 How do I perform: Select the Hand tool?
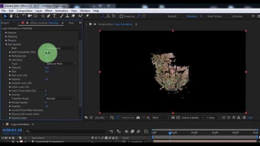coord(11,16)
